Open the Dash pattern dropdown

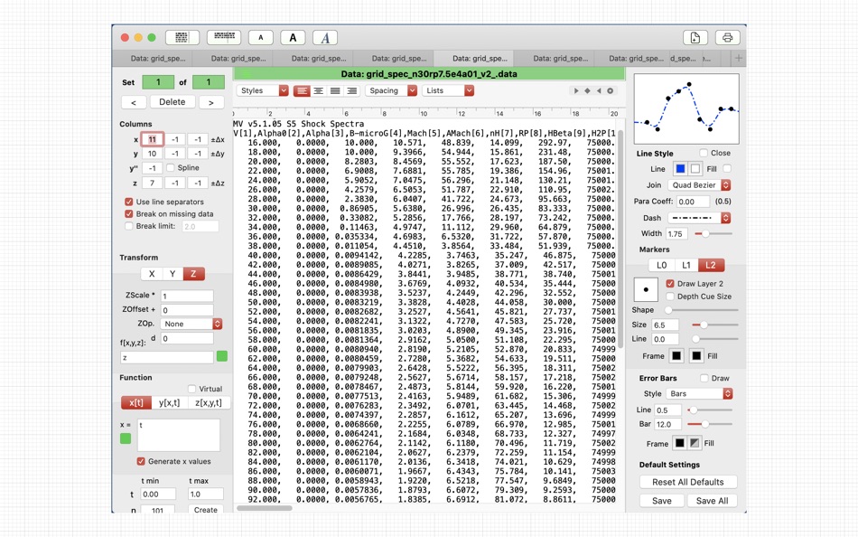(x=700, y=218)
